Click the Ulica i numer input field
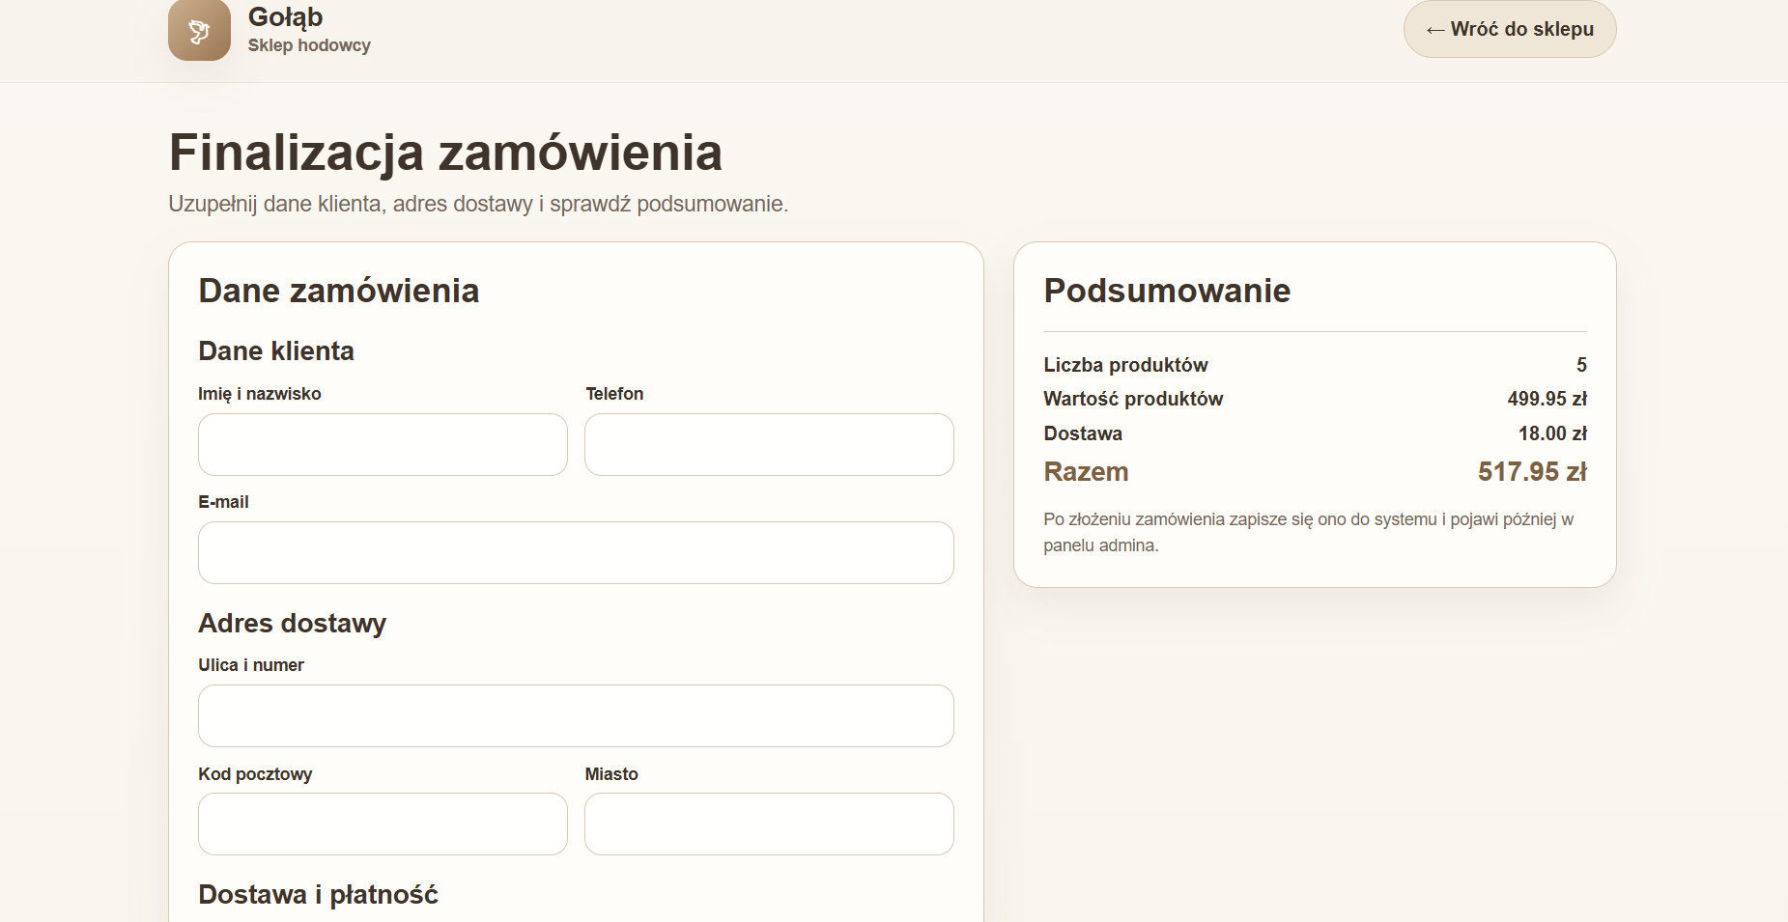 click(x=576, y=715)
